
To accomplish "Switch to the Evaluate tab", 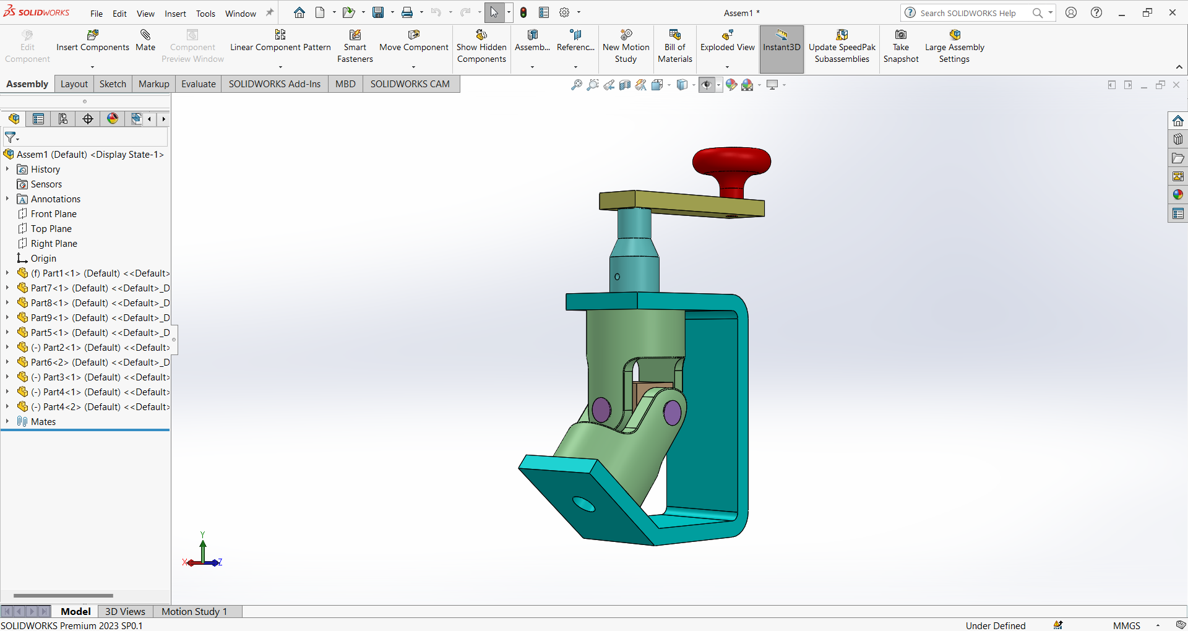I will (198, 84).
